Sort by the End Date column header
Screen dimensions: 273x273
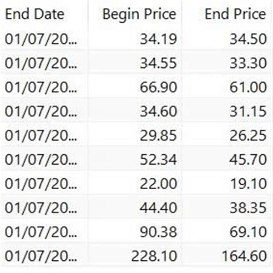35,14
